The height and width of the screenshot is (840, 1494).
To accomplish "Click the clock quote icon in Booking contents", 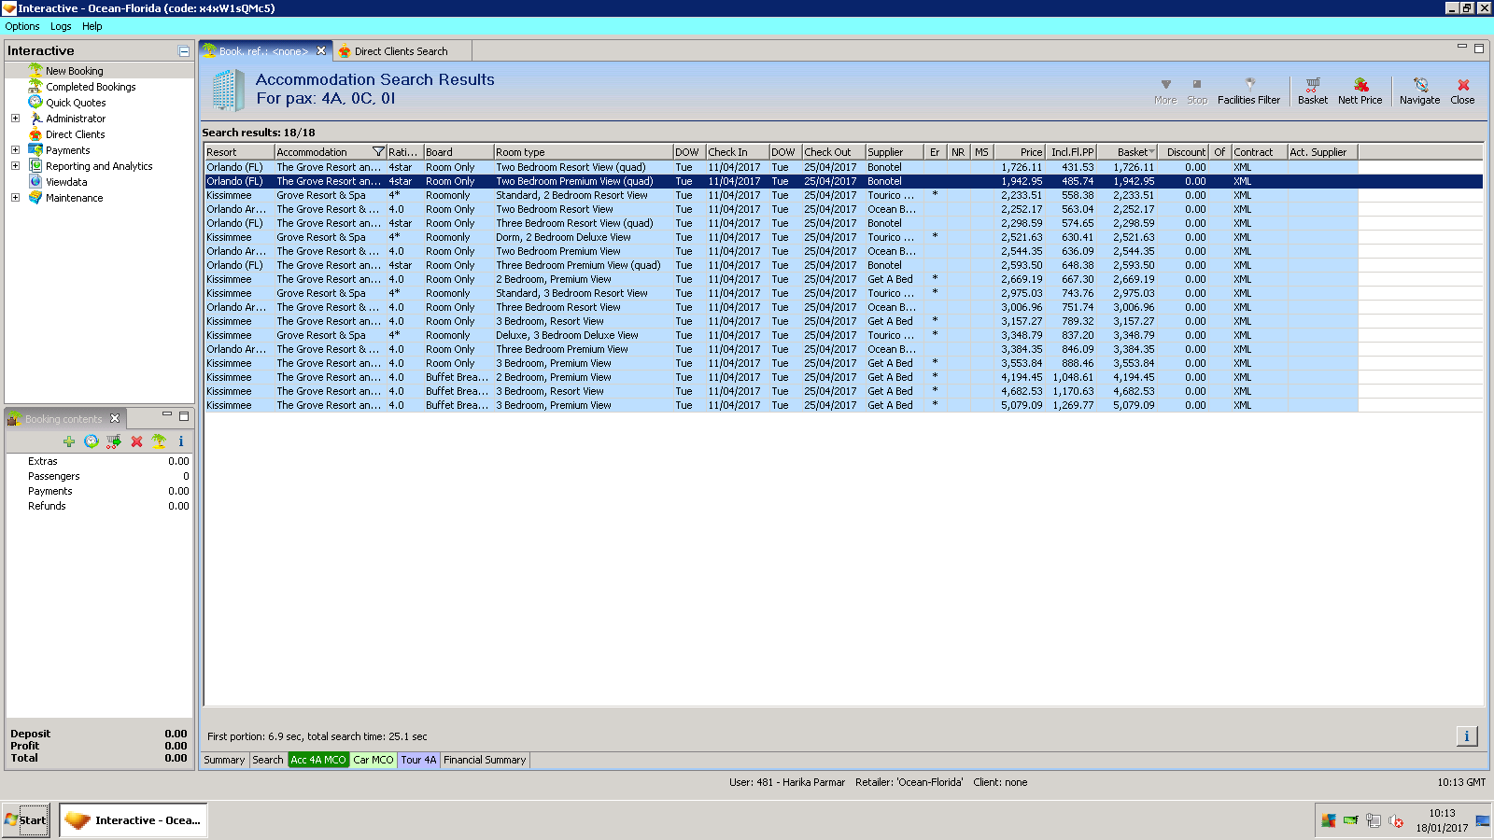I will pos(92,441).
